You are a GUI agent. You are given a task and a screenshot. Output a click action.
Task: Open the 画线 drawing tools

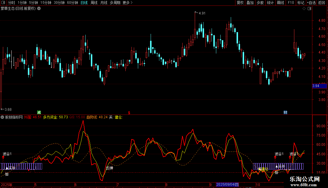[x=280, y=3]
